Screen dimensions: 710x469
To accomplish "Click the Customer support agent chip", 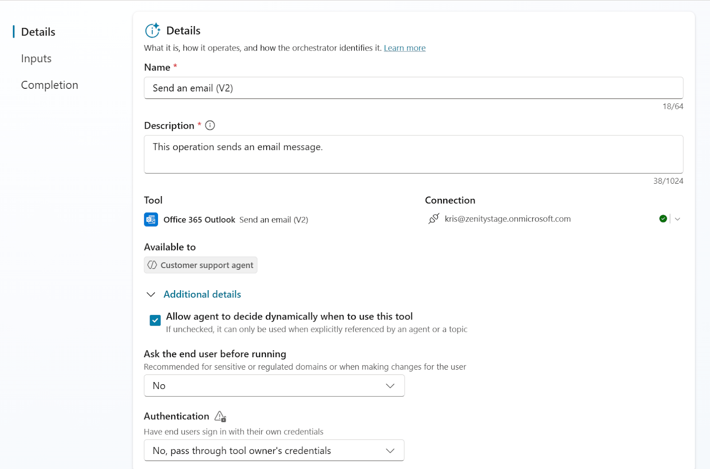I will click(x=201, y=265).
